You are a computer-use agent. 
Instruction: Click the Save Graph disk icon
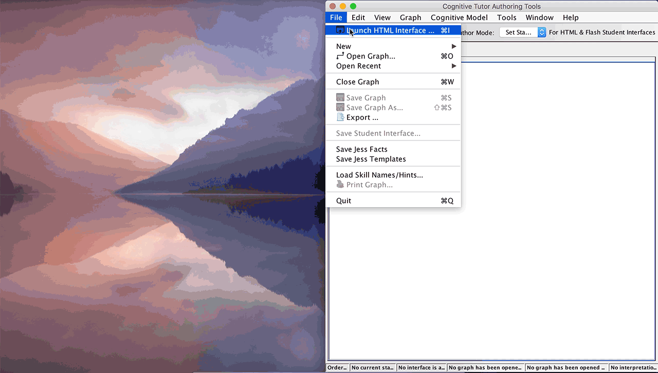click(x=340, y=98)
